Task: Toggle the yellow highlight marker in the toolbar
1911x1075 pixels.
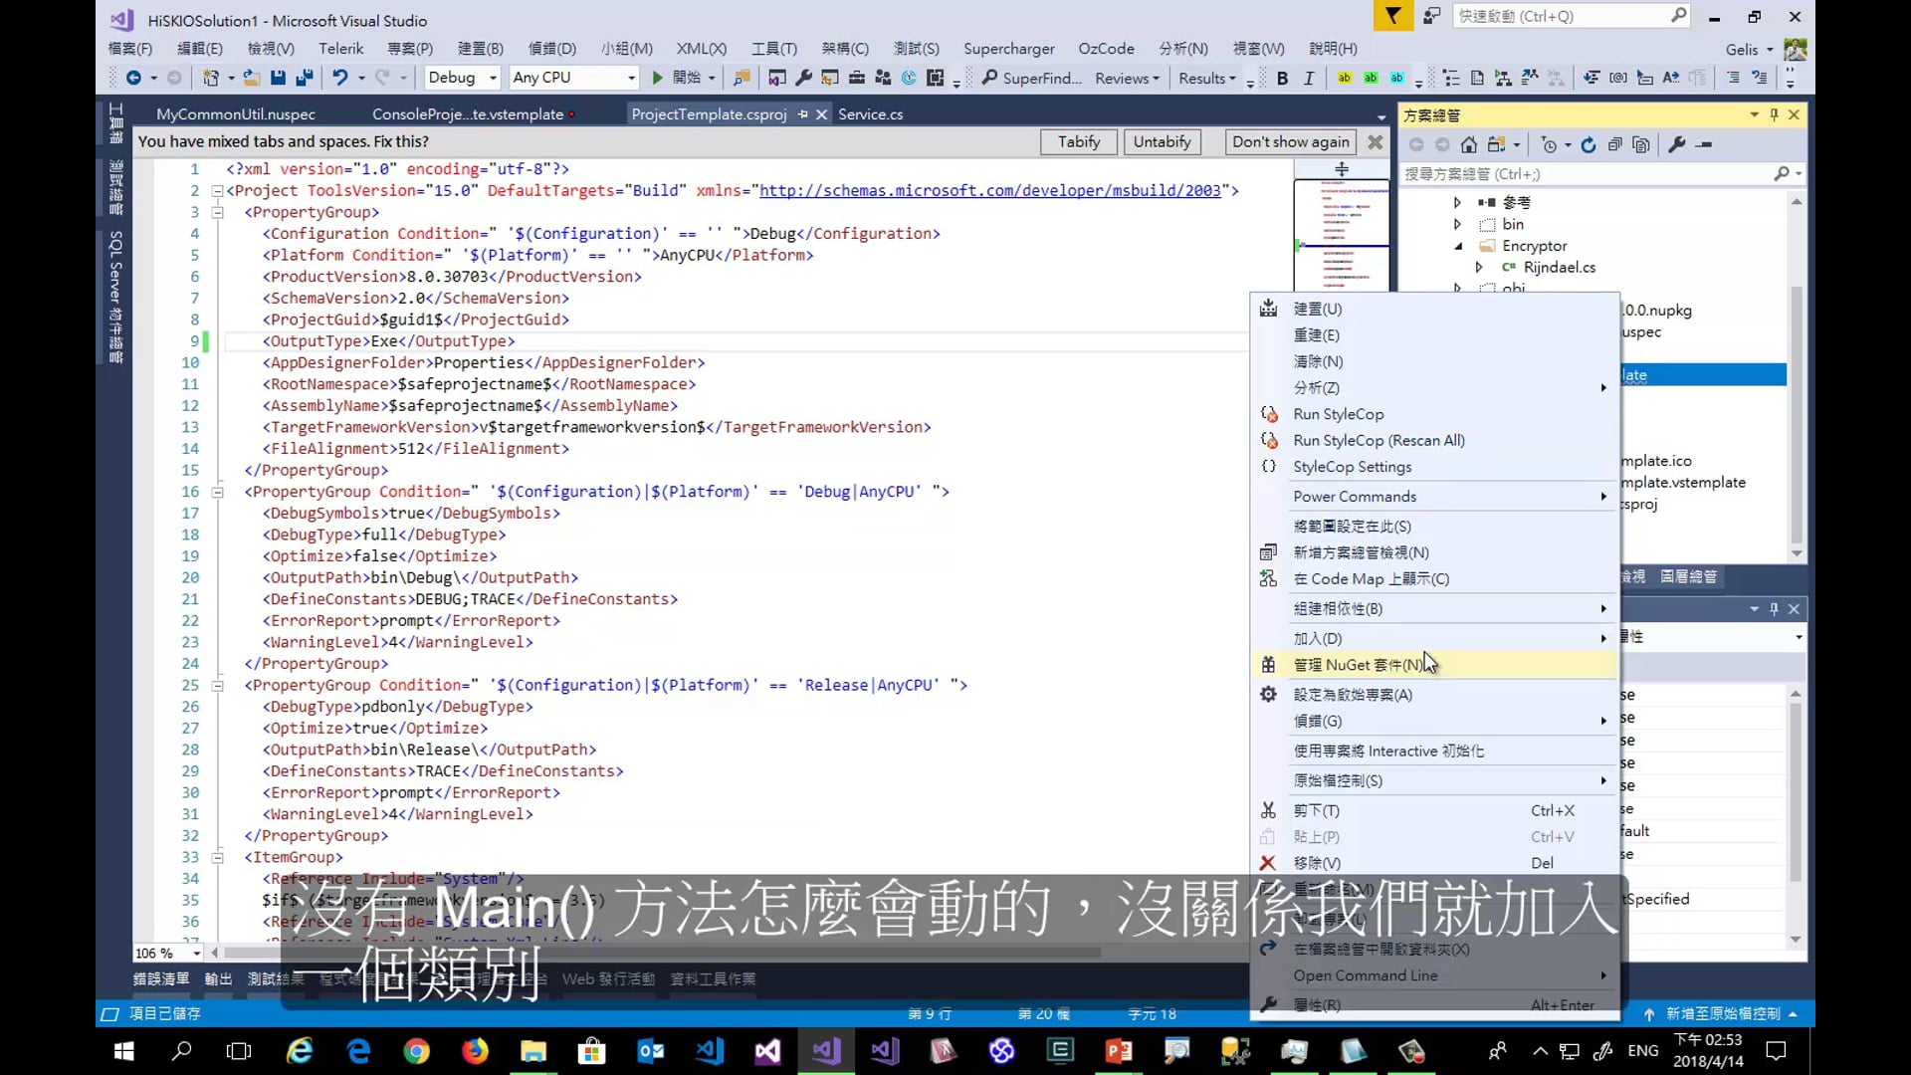Action: point(1344,77)
